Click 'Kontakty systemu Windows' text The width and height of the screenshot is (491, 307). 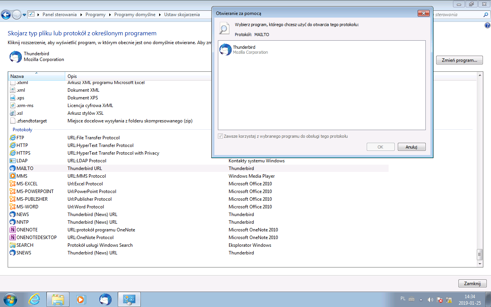(x=257, y=161)
